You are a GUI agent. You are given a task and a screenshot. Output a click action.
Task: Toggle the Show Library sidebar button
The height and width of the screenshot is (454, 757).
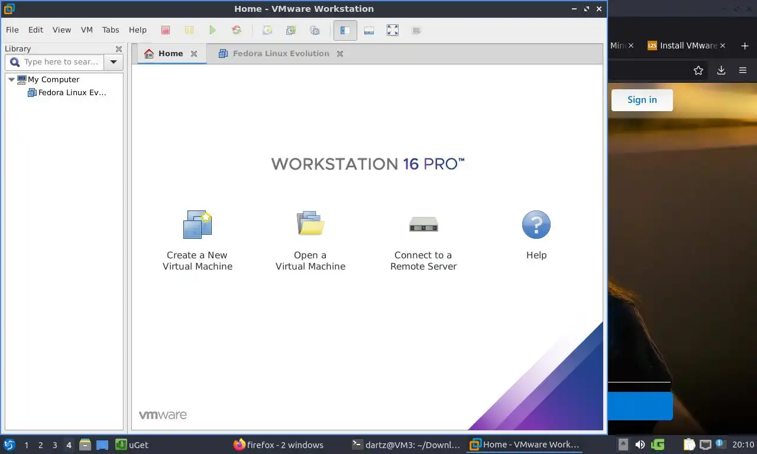[x=345, y=30]
